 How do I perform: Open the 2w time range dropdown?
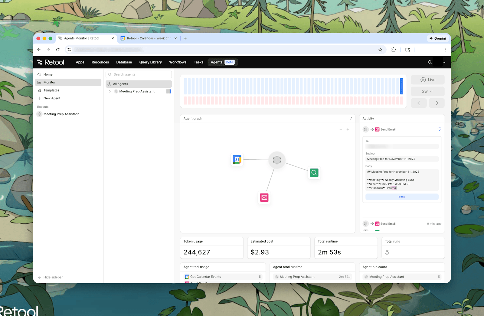(x=427, y=91)
